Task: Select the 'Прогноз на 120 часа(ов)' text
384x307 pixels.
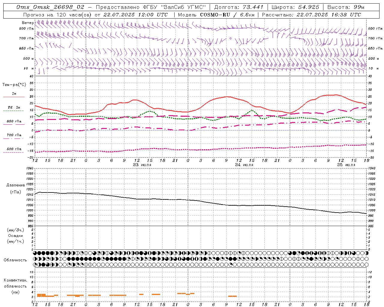Action: [x=58, y=15]
